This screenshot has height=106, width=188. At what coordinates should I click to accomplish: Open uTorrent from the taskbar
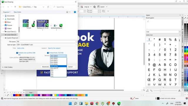(103, 103)
